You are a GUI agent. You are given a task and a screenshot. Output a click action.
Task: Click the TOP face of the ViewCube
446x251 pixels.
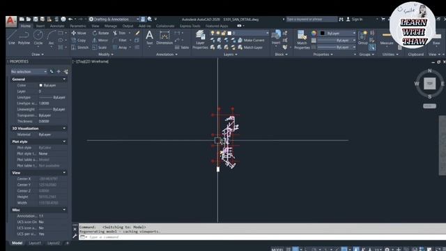429,84
